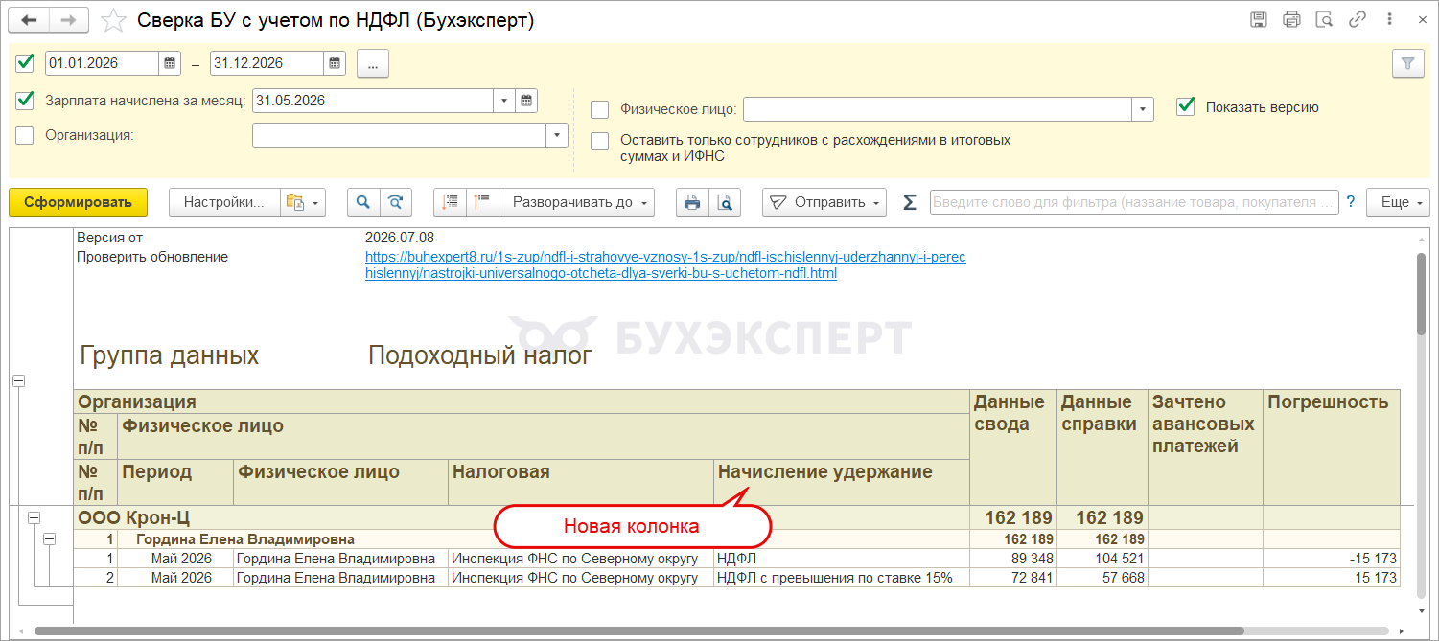
Task: Open the buhexpert8.ru update link
Action: pyautogui.click(x=665, y=264)
